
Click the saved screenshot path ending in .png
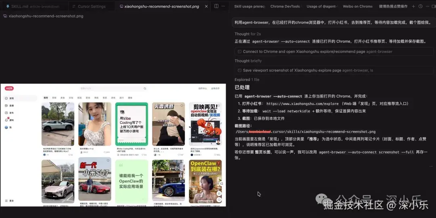306,132
